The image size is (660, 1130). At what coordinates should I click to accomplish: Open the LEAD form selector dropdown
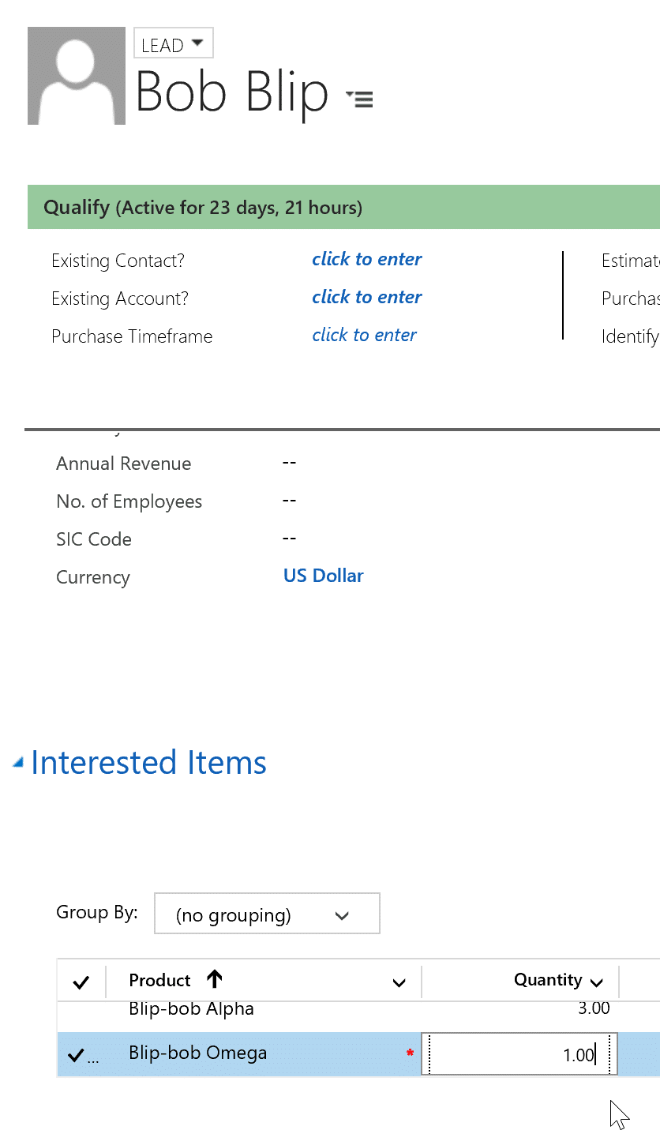click(x=174, y=43)
